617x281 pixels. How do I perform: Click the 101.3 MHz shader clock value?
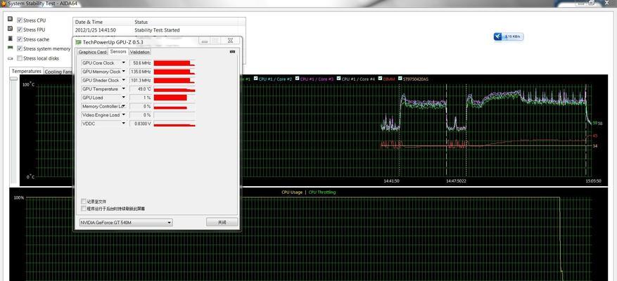click(x=141, y=80)
